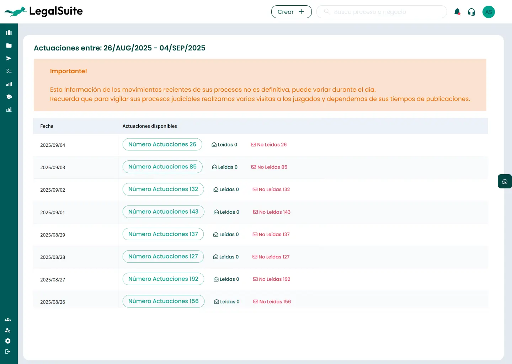Screen dimensions: 512x364
Task: Open the users group icon in sidebar
Action: click(8, 320)
